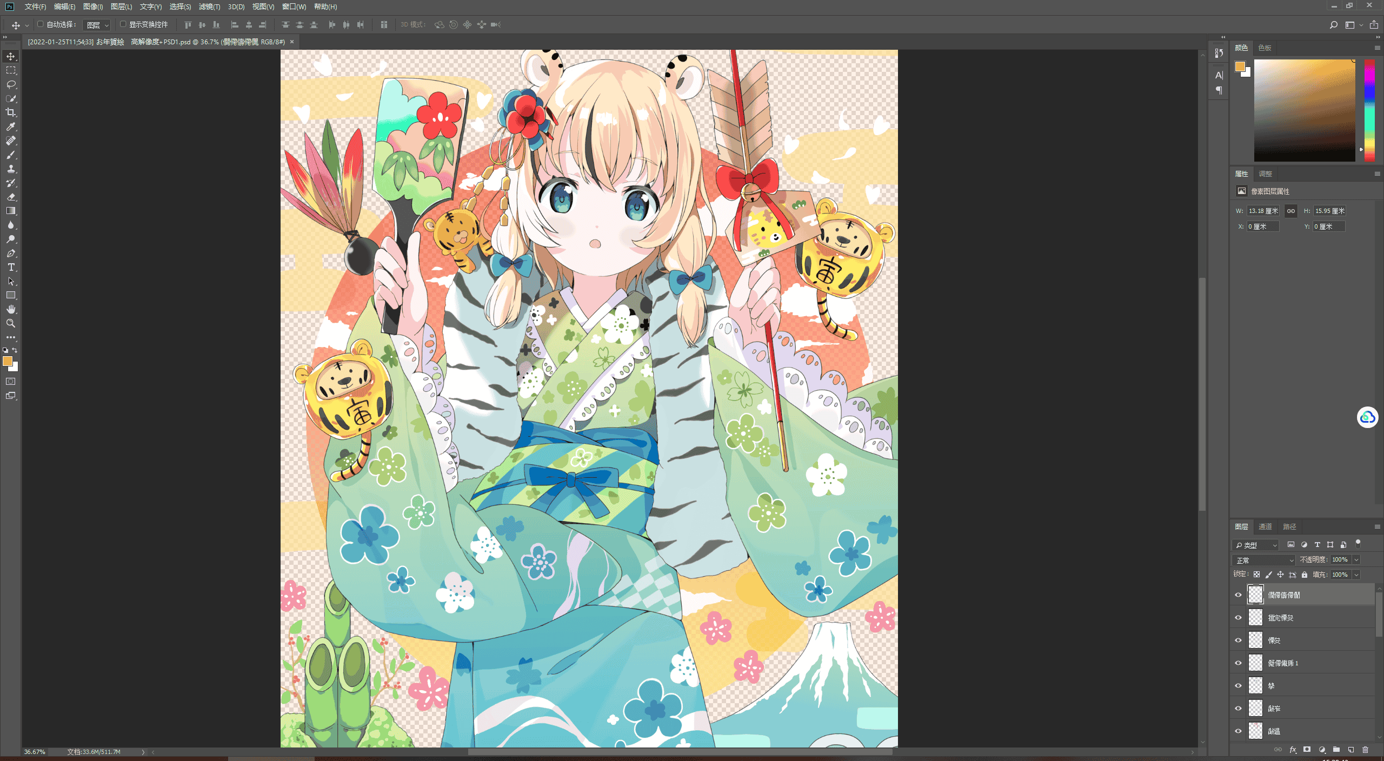The height and width of the screenshot is (761, 1384).
Task: Select the Gradient tool
Action: click(11, 211)
